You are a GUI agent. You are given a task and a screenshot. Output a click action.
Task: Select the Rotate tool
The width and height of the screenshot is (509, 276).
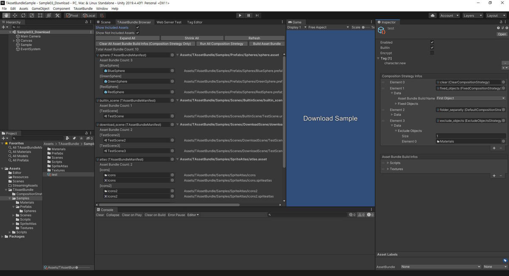pos(23,15)
